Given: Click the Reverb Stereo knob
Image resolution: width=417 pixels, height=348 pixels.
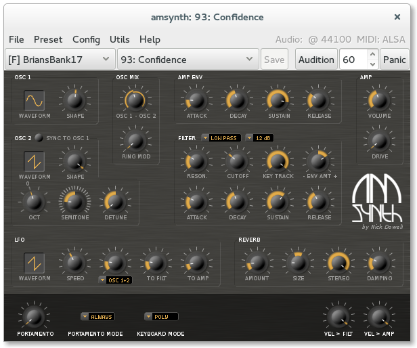Looking at the screenshot, I should point(338,263).
